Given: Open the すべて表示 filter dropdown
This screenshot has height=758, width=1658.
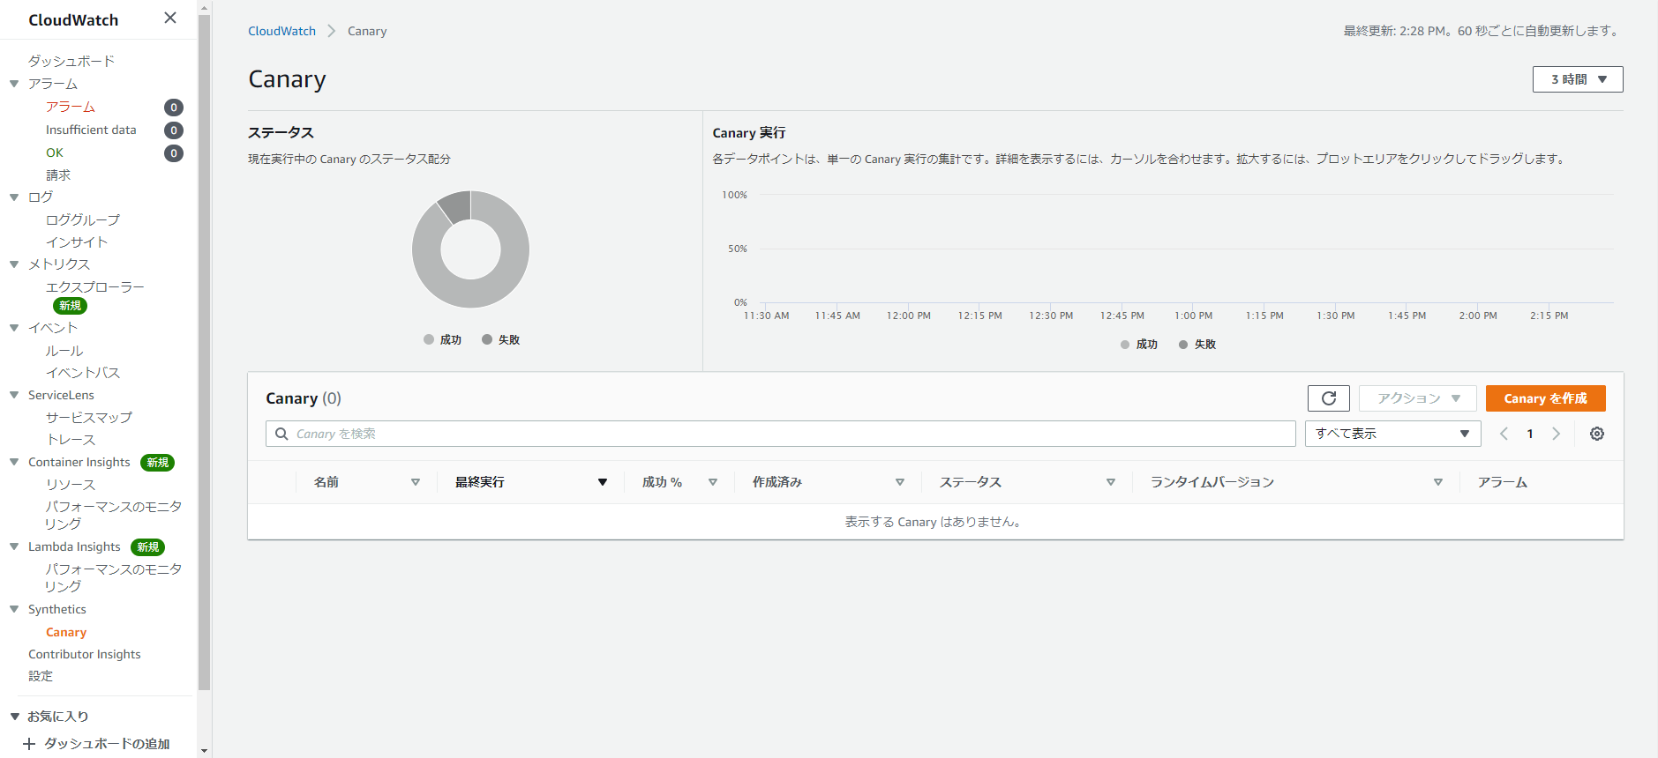Looking at the screenshot, I should [1392, 434].
